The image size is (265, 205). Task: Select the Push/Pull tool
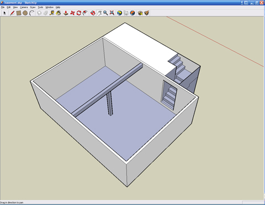(66, 13)
